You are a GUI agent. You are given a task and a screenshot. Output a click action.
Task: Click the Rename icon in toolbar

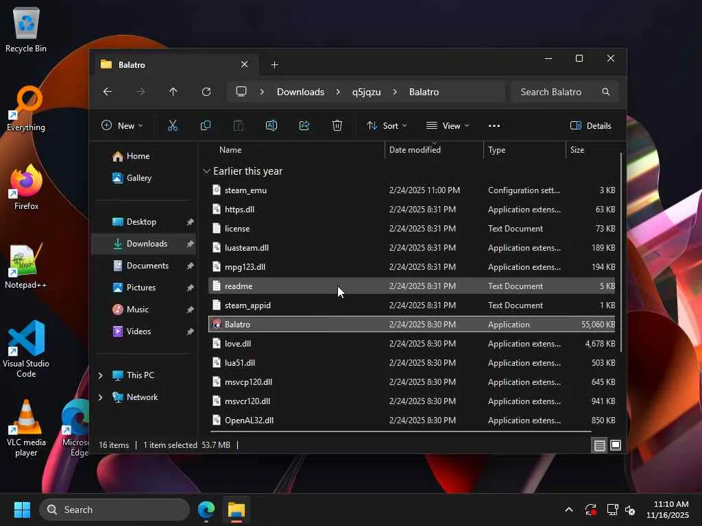(271, 126)
